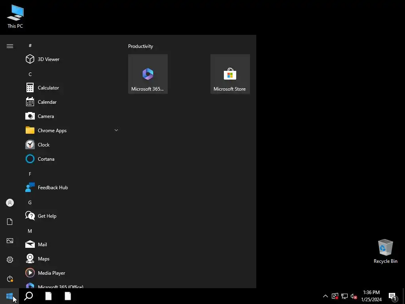Image resolution: width=405 pixels, height=304 pixels.
Task: Open the clock showing 1:36 PM
Action: click(x=371, y=296)
